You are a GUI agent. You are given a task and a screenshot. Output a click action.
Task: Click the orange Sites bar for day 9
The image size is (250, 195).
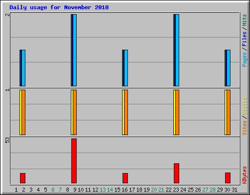coord(75,112)
